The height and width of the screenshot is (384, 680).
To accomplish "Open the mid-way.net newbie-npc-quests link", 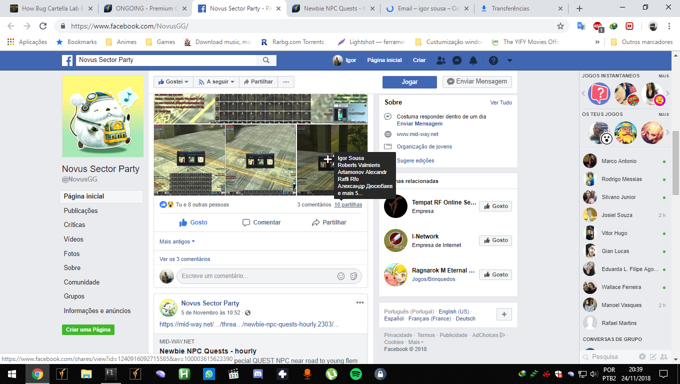I will [249, 324].
